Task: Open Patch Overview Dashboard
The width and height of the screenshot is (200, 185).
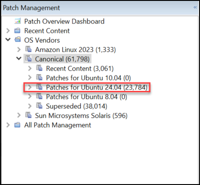Action: pyautogui.click(x=64, y=21)
